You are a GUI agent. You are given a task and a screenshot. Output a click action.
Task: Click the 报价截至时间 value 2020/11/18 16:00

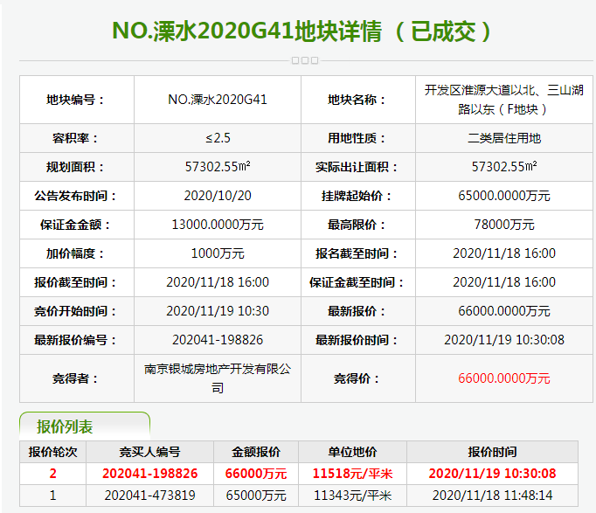point(218,282)
